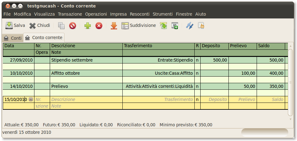Image resolution: width=297 pixels, height=141 pixels.
Task: Click the duplicate transaction icon
Action: [61, 26]
